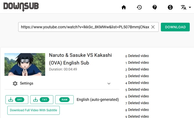194x118 pixels.
Task: Download English subtitle as SRT
Action: coord(17,100)
